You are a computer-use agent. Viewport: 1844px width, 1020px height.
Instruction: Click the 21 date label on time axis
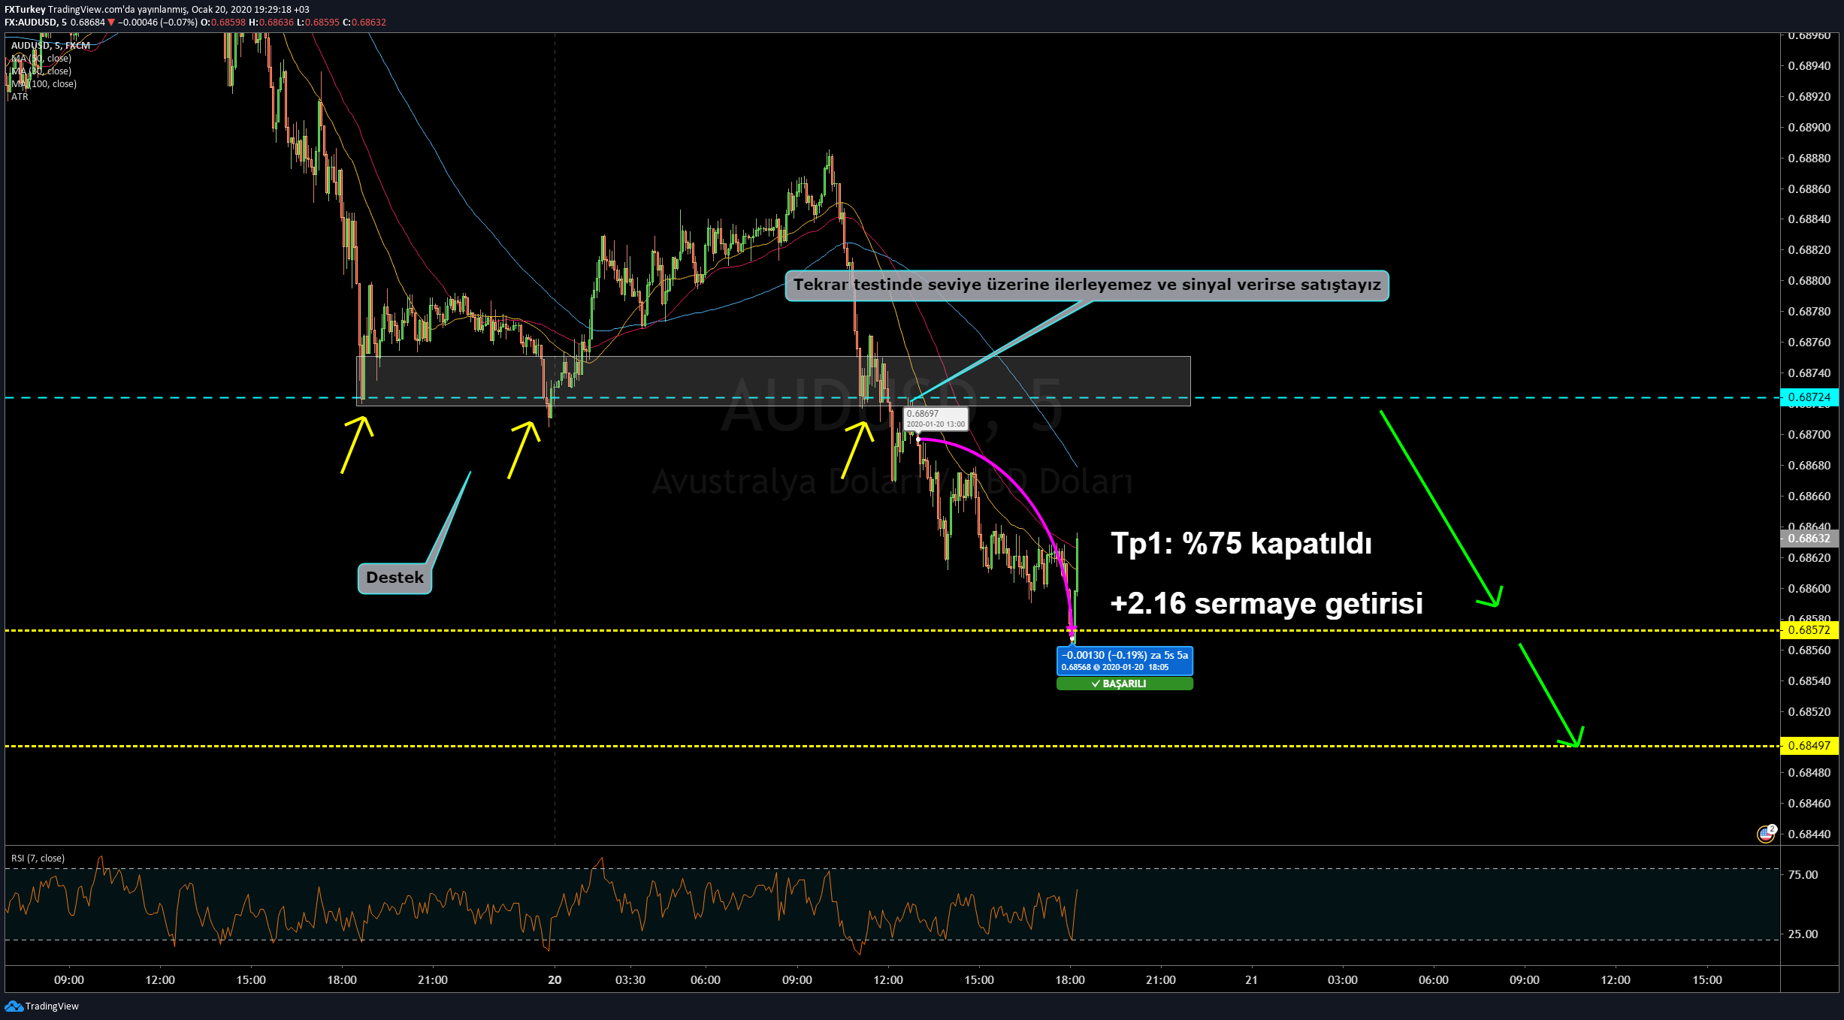[x=1251, y=980]
